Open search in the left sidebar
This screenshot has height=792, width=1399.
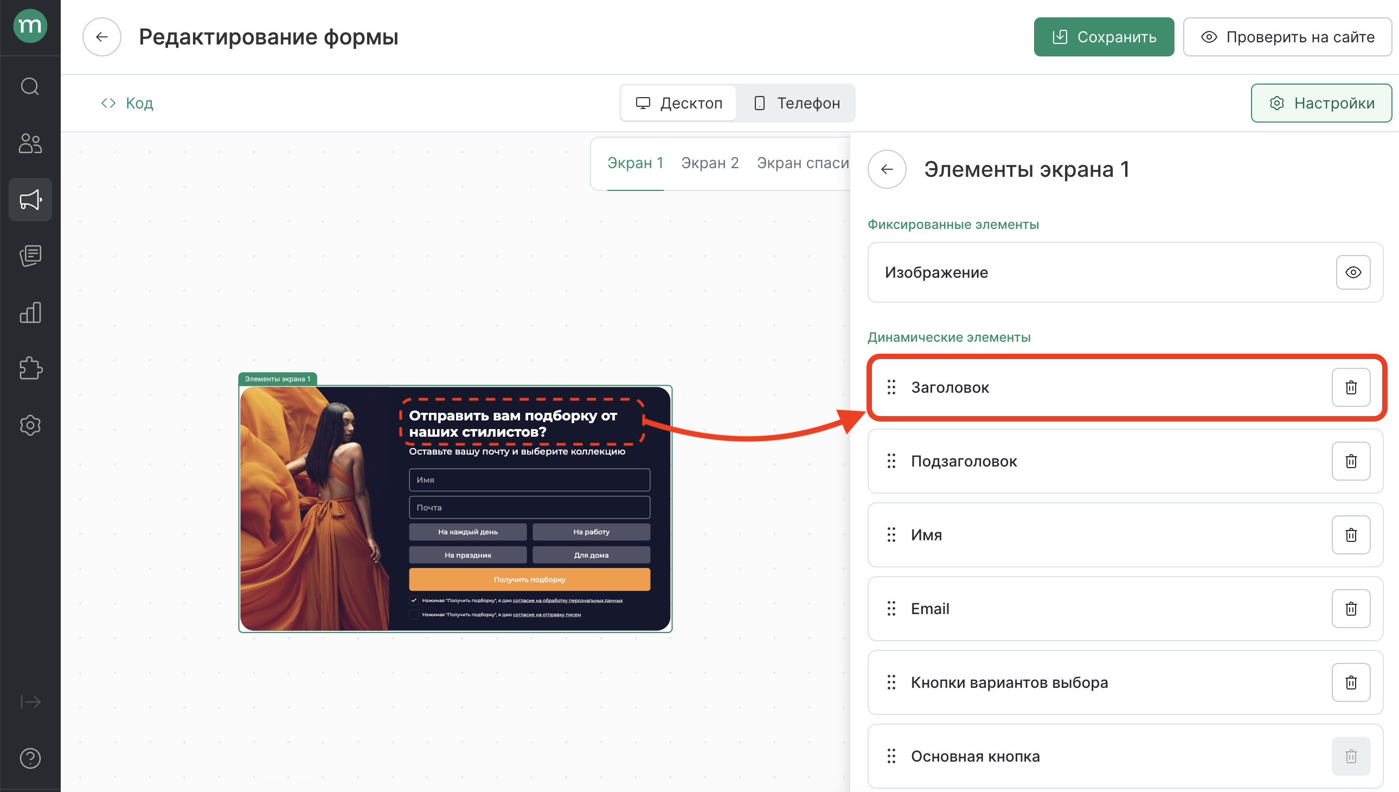pyautogui.click(x=30, y=86)
